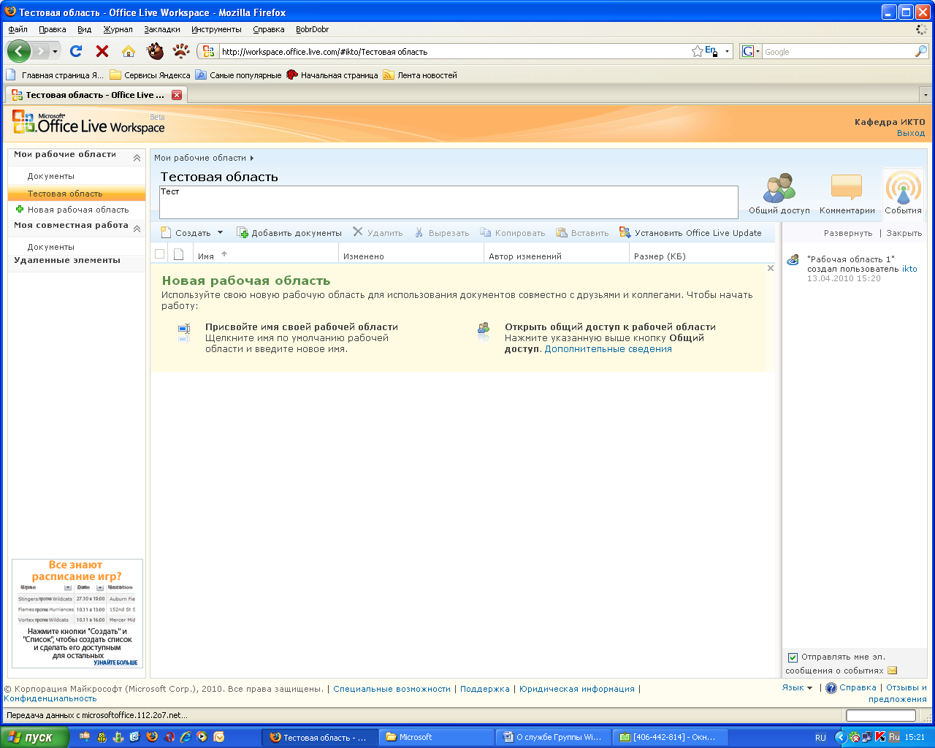This screenshot has width=935, height=748.
Task: Click Firefox icon in quick launch
Action: click(x=152, y=737)
